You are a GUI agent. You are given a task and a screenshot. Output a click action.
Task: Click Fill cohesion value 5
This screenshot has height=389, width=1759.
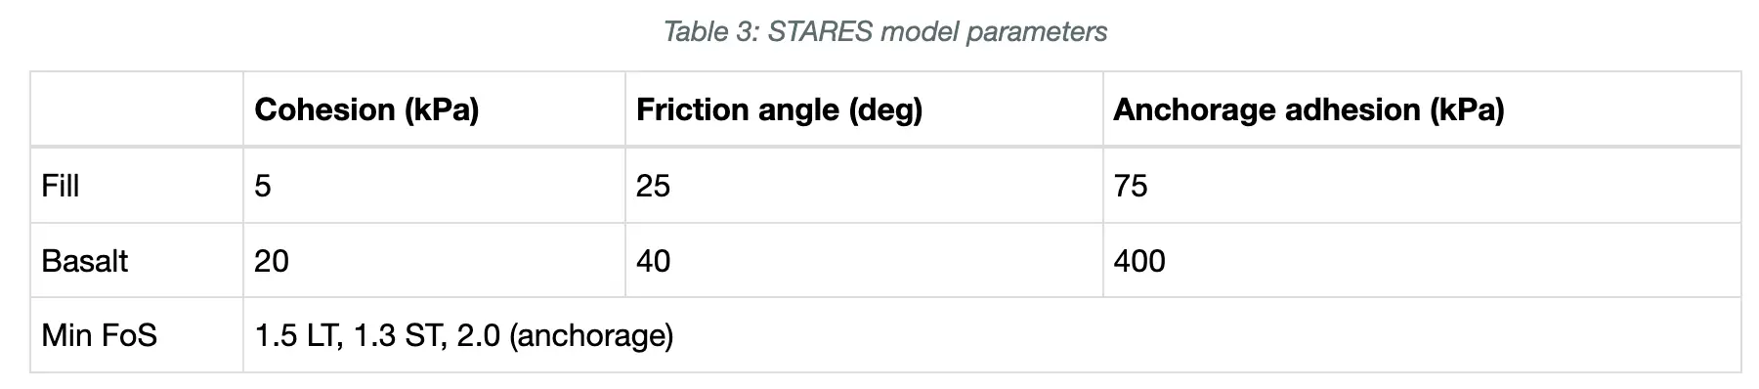point(263,186)
